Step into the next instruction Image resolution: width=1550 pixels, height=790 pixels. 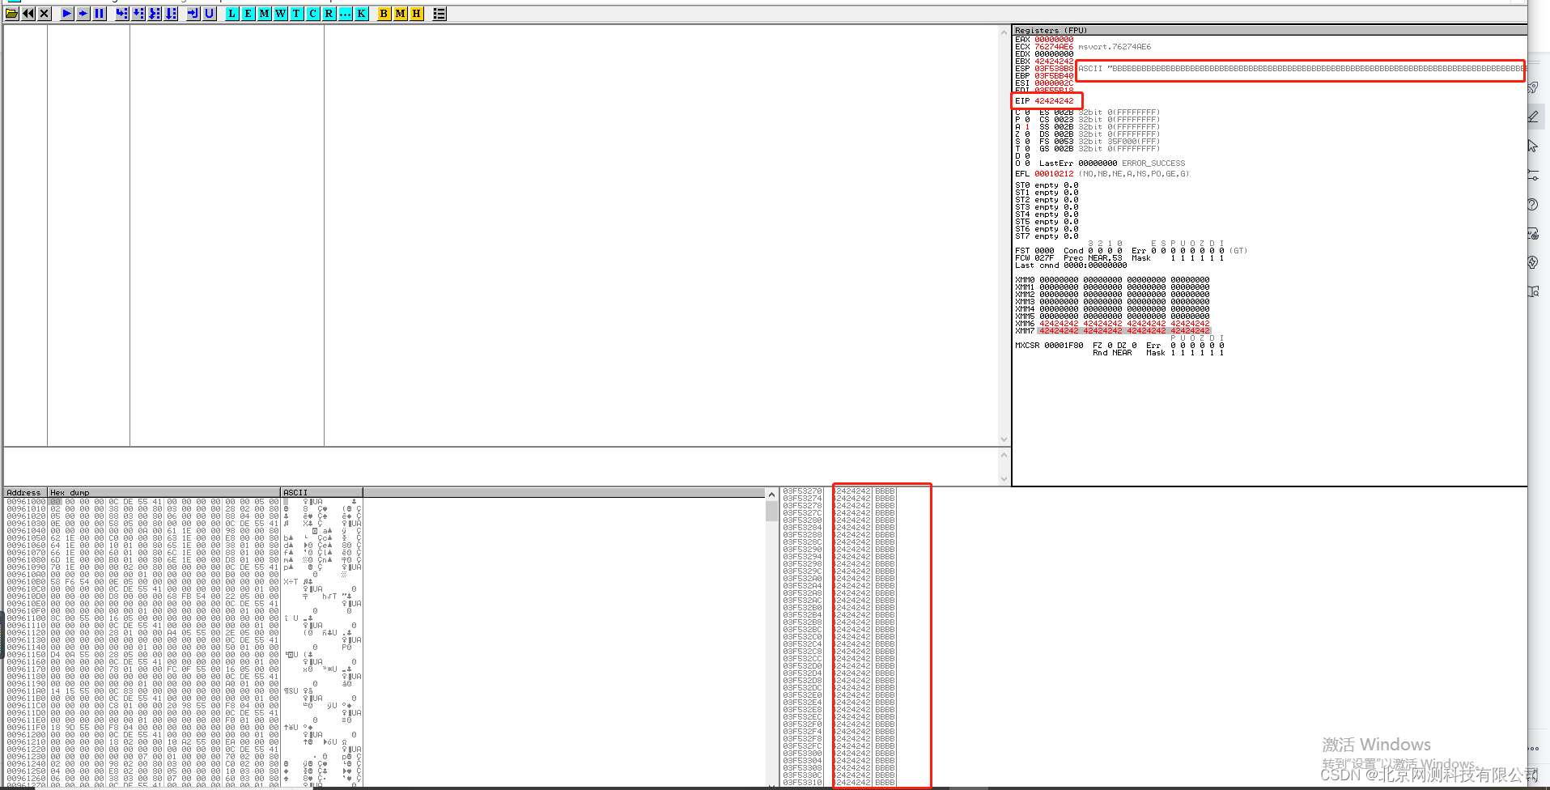coord(122,14)
